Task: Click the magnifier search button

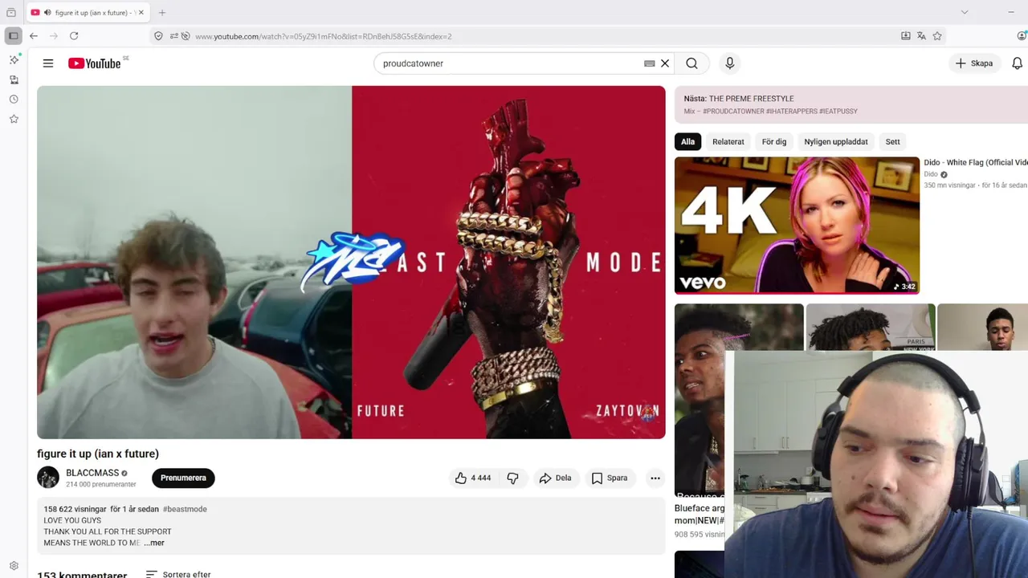Action: point(691,63)
